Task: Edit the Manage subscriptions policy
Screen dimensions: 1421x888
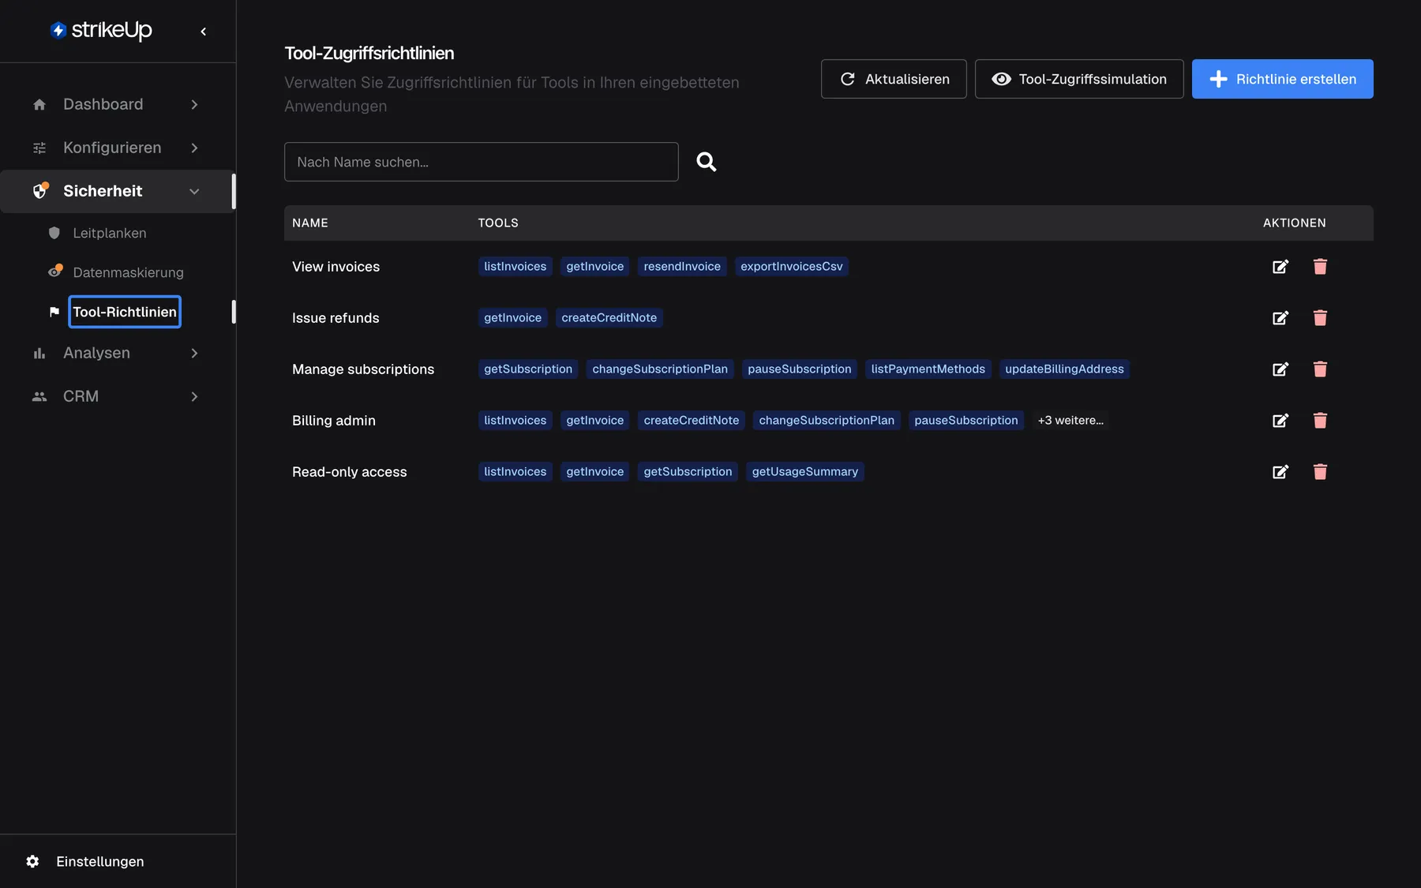Action: coord(1280,369)
